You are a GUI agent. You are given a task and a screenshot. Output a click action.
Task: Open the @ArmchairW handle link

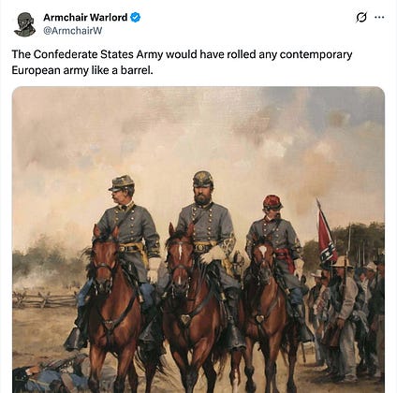72,31
